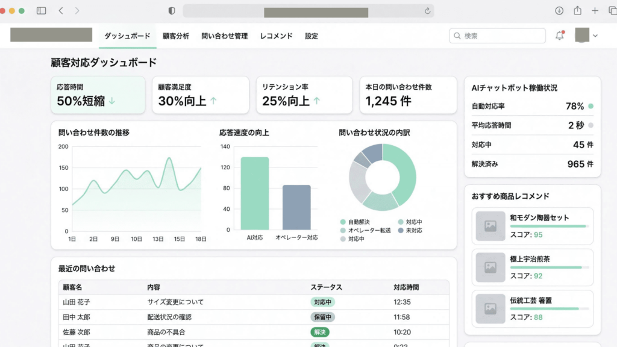The image size is (617, 347).
Task: Click the 検索 search field
Action: [x=497, y=36]
